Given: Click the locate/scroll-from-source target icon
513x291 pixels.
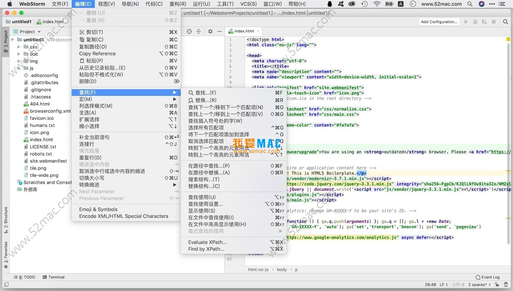Looking at the screenshot, I should [x=189, y=31].
